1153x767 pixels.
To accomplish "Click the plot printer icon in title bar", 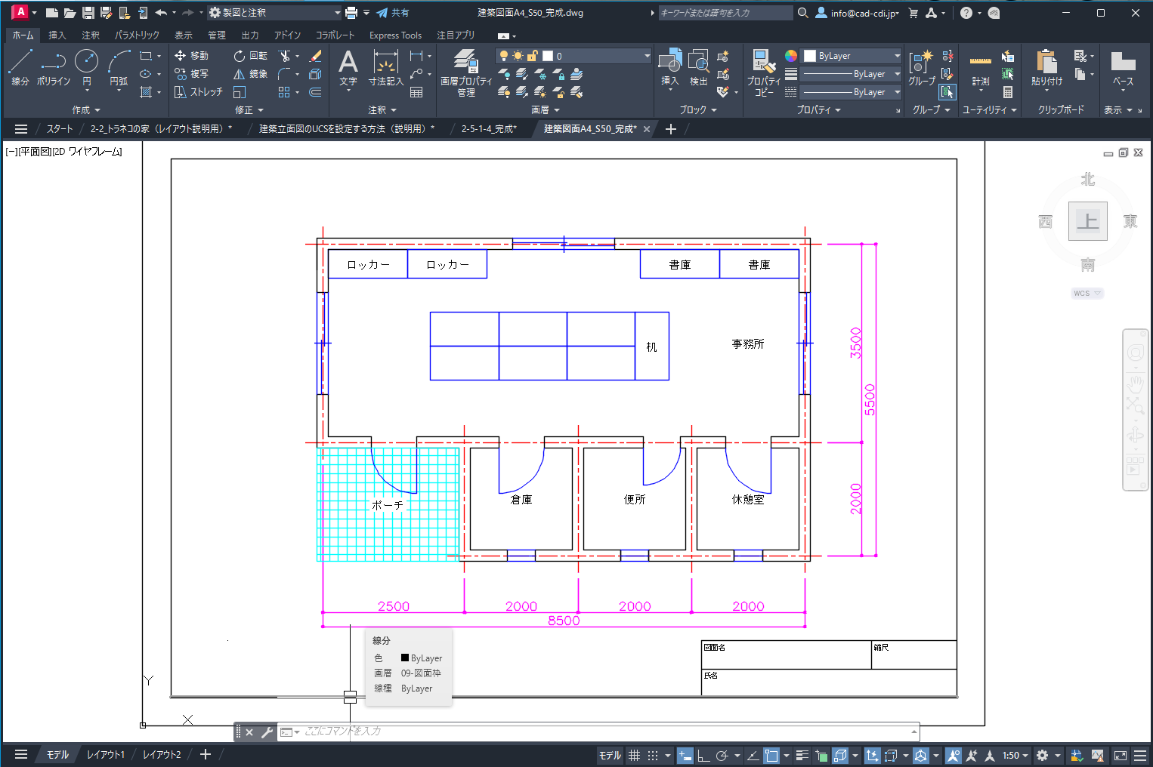I will (351, 13).
